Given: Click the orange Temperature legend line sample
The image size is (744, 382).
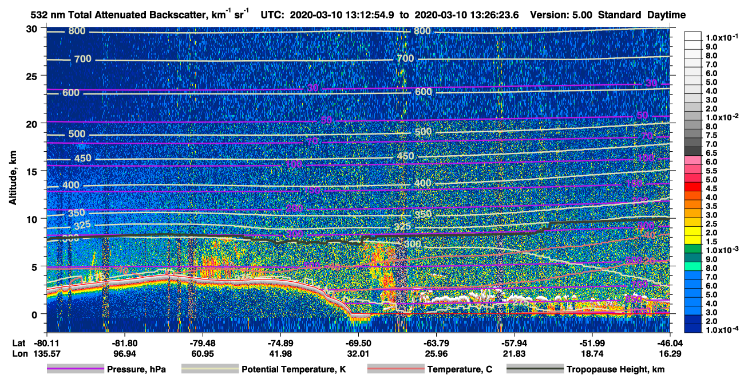Looking at the screenshot, I should coord(396,369).
